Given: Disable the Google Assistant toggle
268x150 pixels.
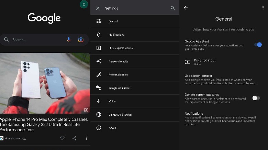Looking at the screenshot, I should click(258, 45).
